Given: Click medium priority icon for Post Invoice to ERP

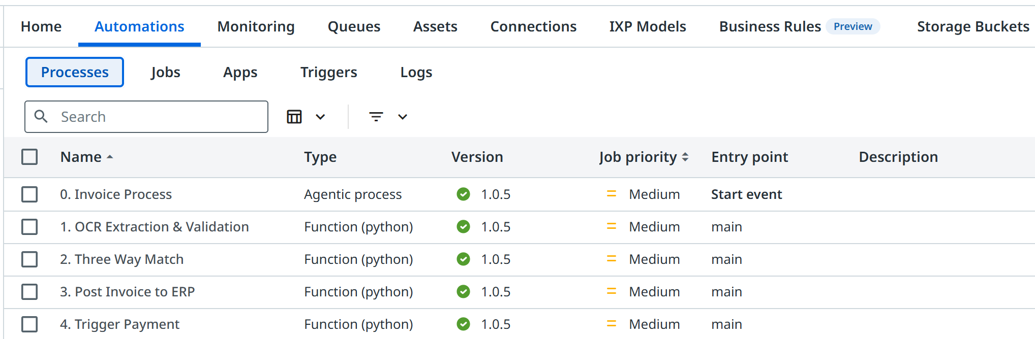Looking at the screenshot, I should (x=612, y=292).
